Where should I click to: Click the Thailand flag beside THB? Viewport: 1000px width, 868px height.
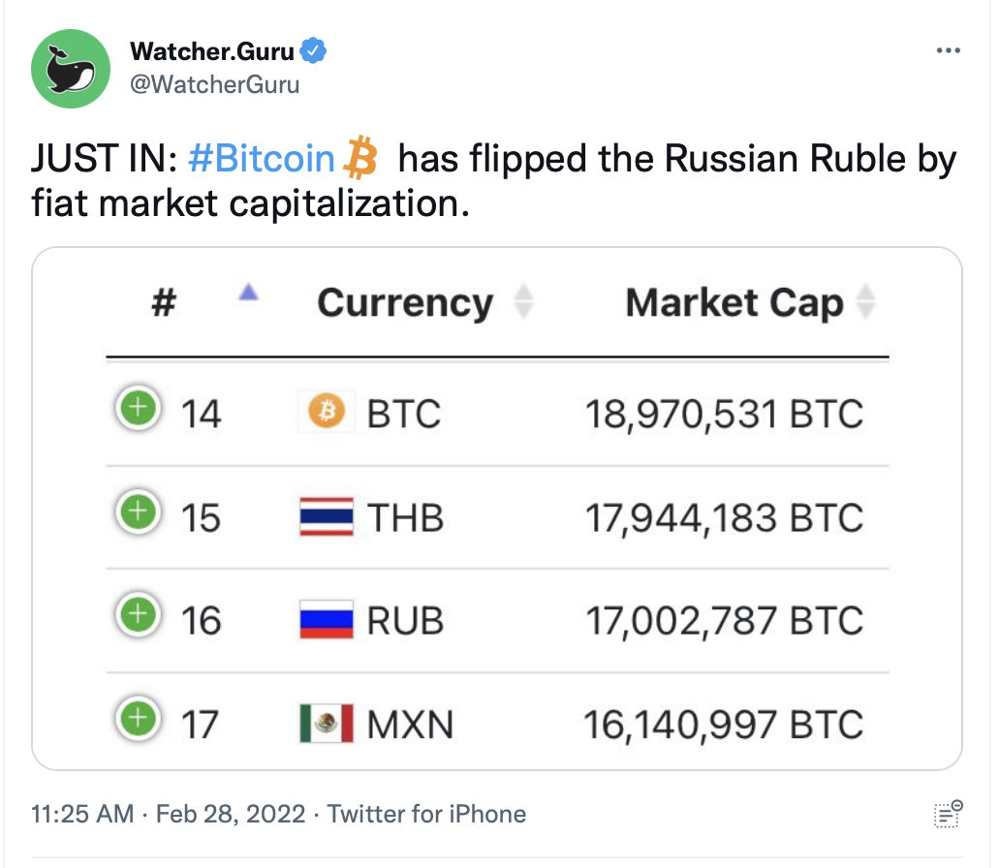[327, 516]
